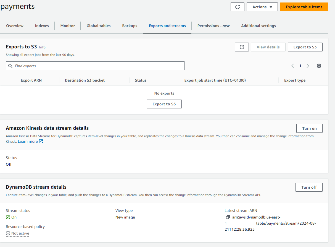Open export table preferences gear
Image resolution: width=335 pixels, height=247 pixels.
click(x=319, y=66)
